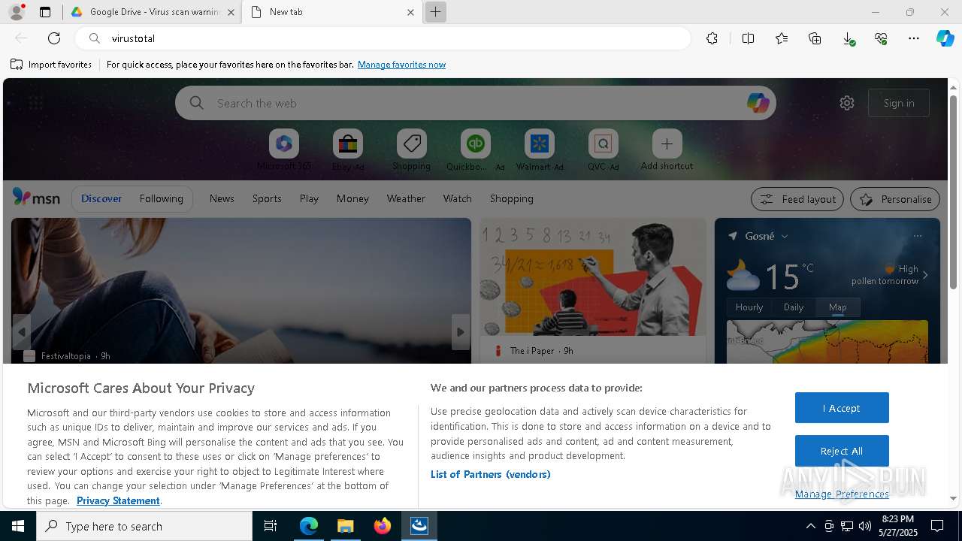Screen dimensions: 962x541
Task: Open the msn logo home
Action: pos(36,198)
